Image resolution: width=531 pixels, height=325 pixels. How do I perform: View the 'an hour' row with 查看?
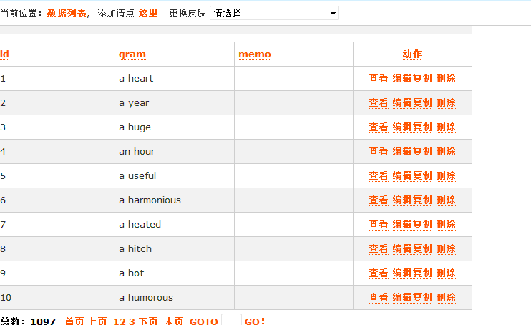[379, 151]
